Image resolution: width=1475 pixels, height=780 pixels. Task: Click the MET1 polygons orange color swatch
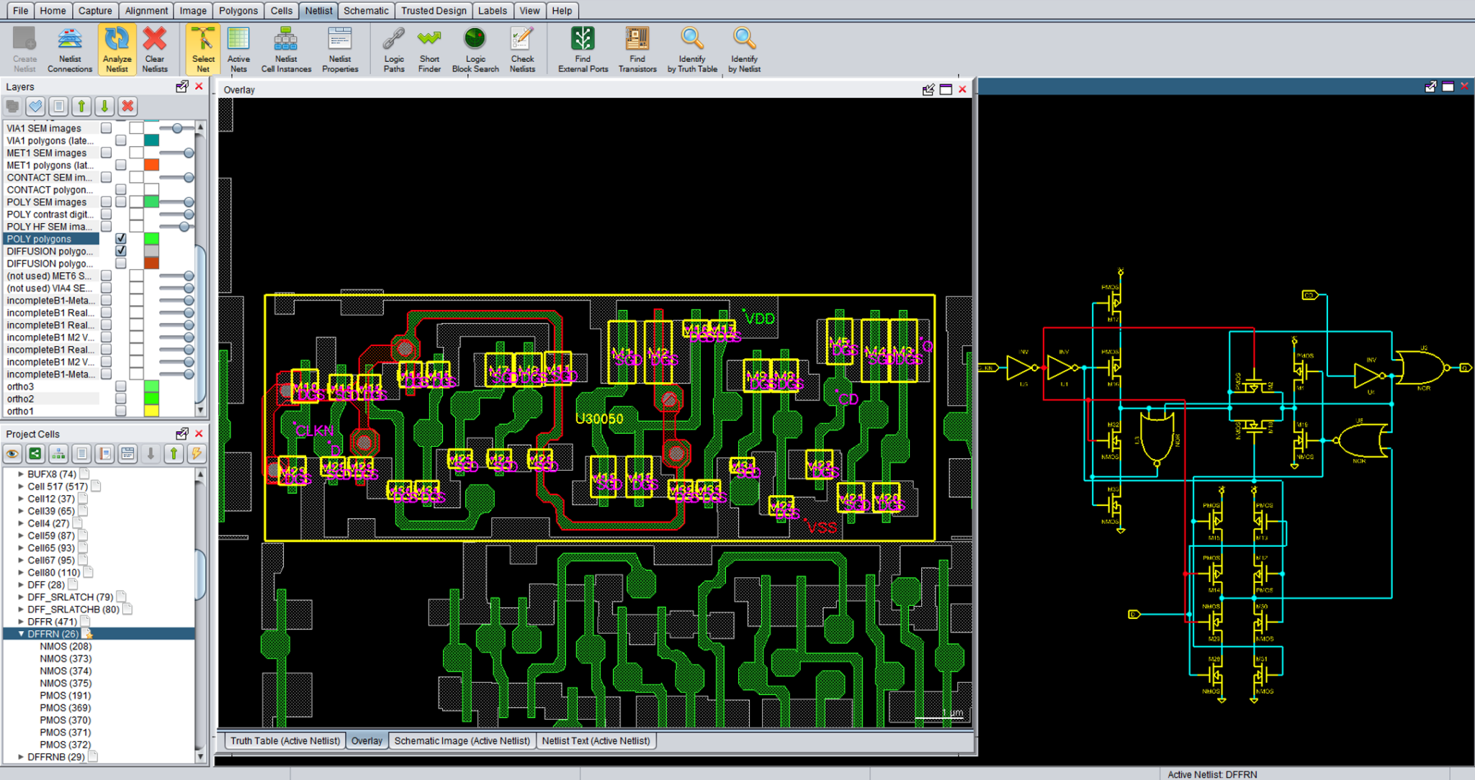pos(151,165)
